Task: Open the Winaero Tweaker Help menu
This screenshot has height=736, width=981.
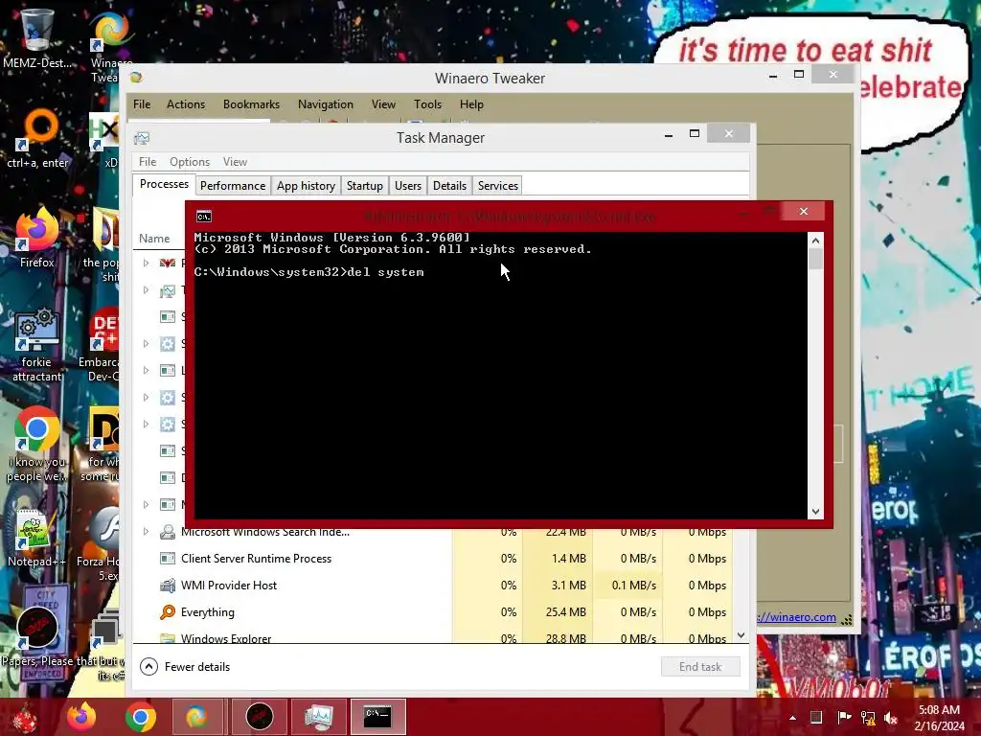Action: (x=471, y=104)
